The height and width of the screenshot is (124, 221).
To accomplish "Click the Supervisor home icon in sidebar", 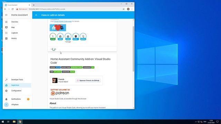I will coord(6,85).
